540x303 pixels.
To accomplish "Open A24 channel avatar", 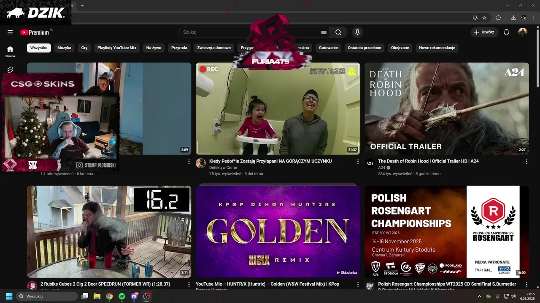I will 370,163.
